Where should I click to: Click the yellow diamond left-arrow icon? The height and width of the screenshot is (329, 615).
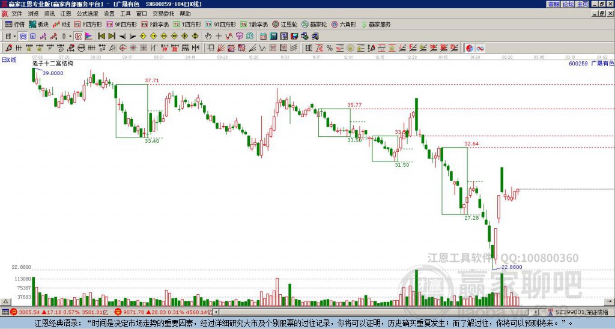tap(143, 36)
